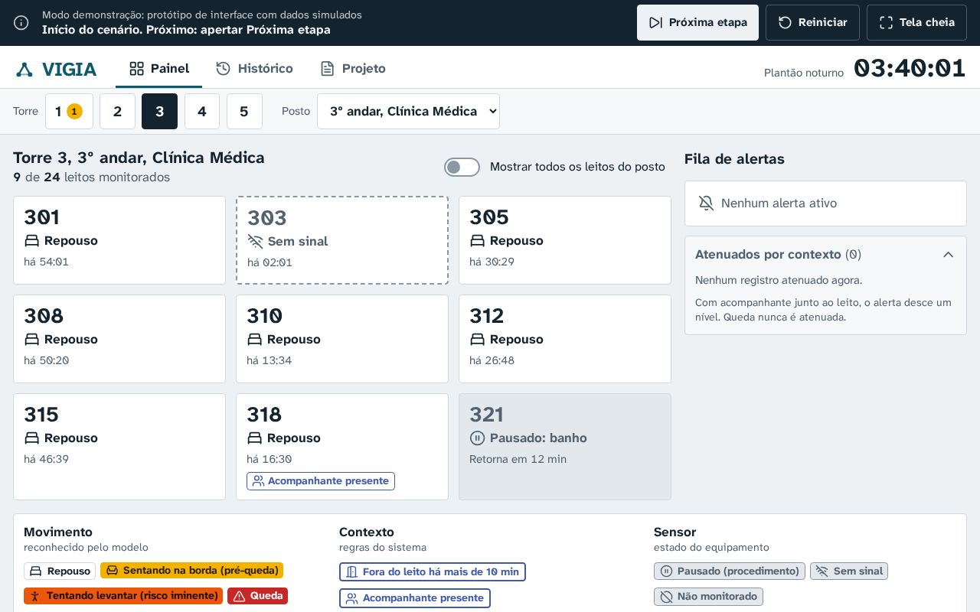Click the bed icon on card 318
980x612 pixels.
coord(254,438)
